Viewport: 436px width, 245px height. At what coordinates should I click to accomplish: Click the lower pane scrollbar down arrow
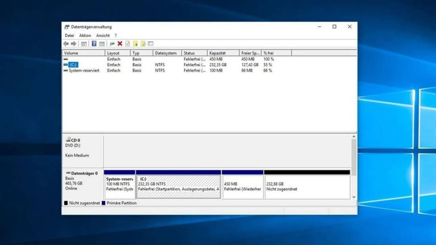354,196
